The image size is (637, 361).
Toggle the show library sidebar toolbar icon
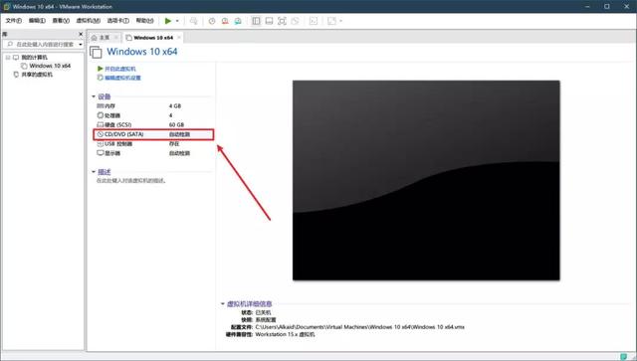point(256,21)
